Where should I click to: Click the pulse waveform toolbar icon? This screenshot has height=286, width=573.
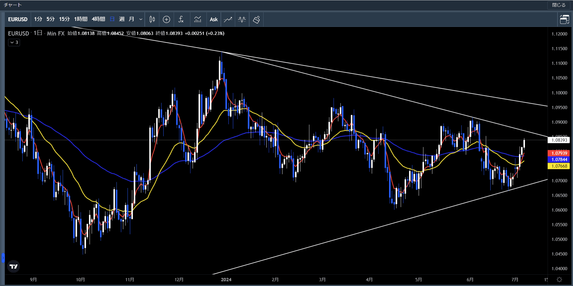tap(242, 19)
